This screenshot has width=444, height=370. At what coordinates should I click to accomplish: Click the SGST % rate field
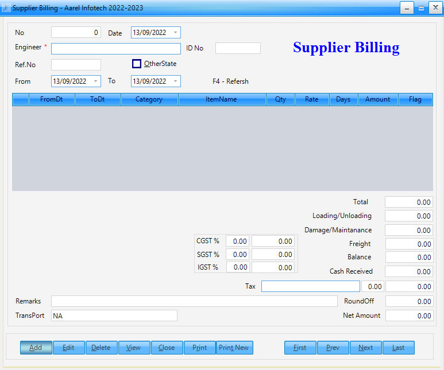click(238, 254)
